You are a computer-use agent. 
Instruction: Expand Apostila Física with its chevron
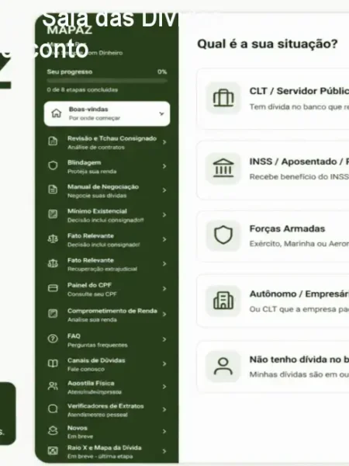coord(164,387)
